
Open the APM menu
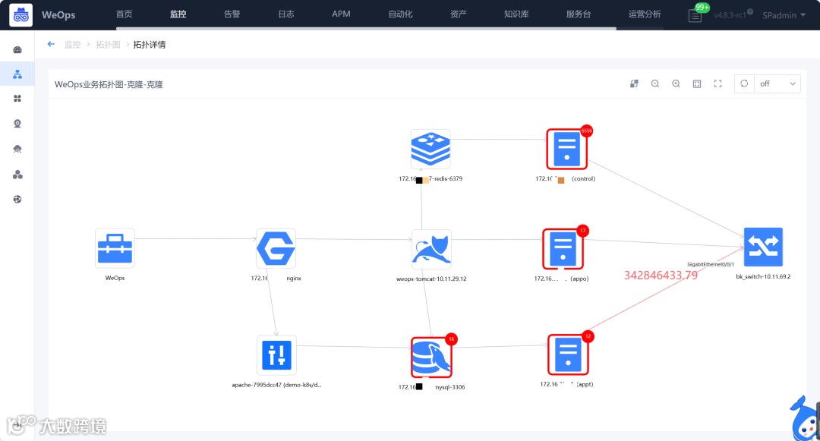pos(341,14)
